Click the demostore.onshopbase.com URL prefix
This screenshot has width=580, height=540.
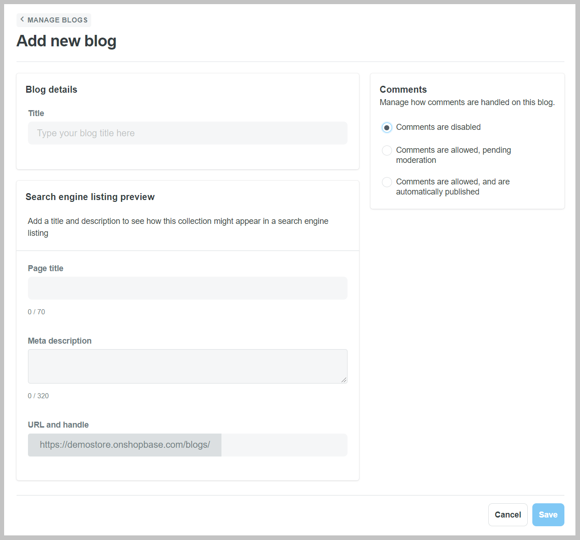(x=125, y=445)
